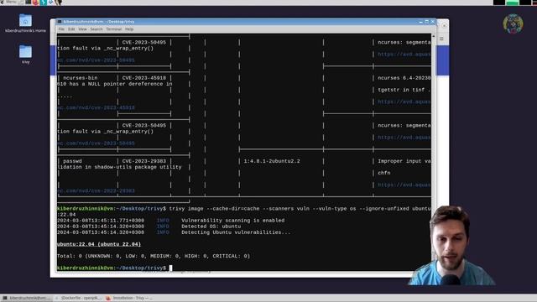537x302 pixels.
Task: Click the teal launcher icon in top panel
Action: pos(44,2)
